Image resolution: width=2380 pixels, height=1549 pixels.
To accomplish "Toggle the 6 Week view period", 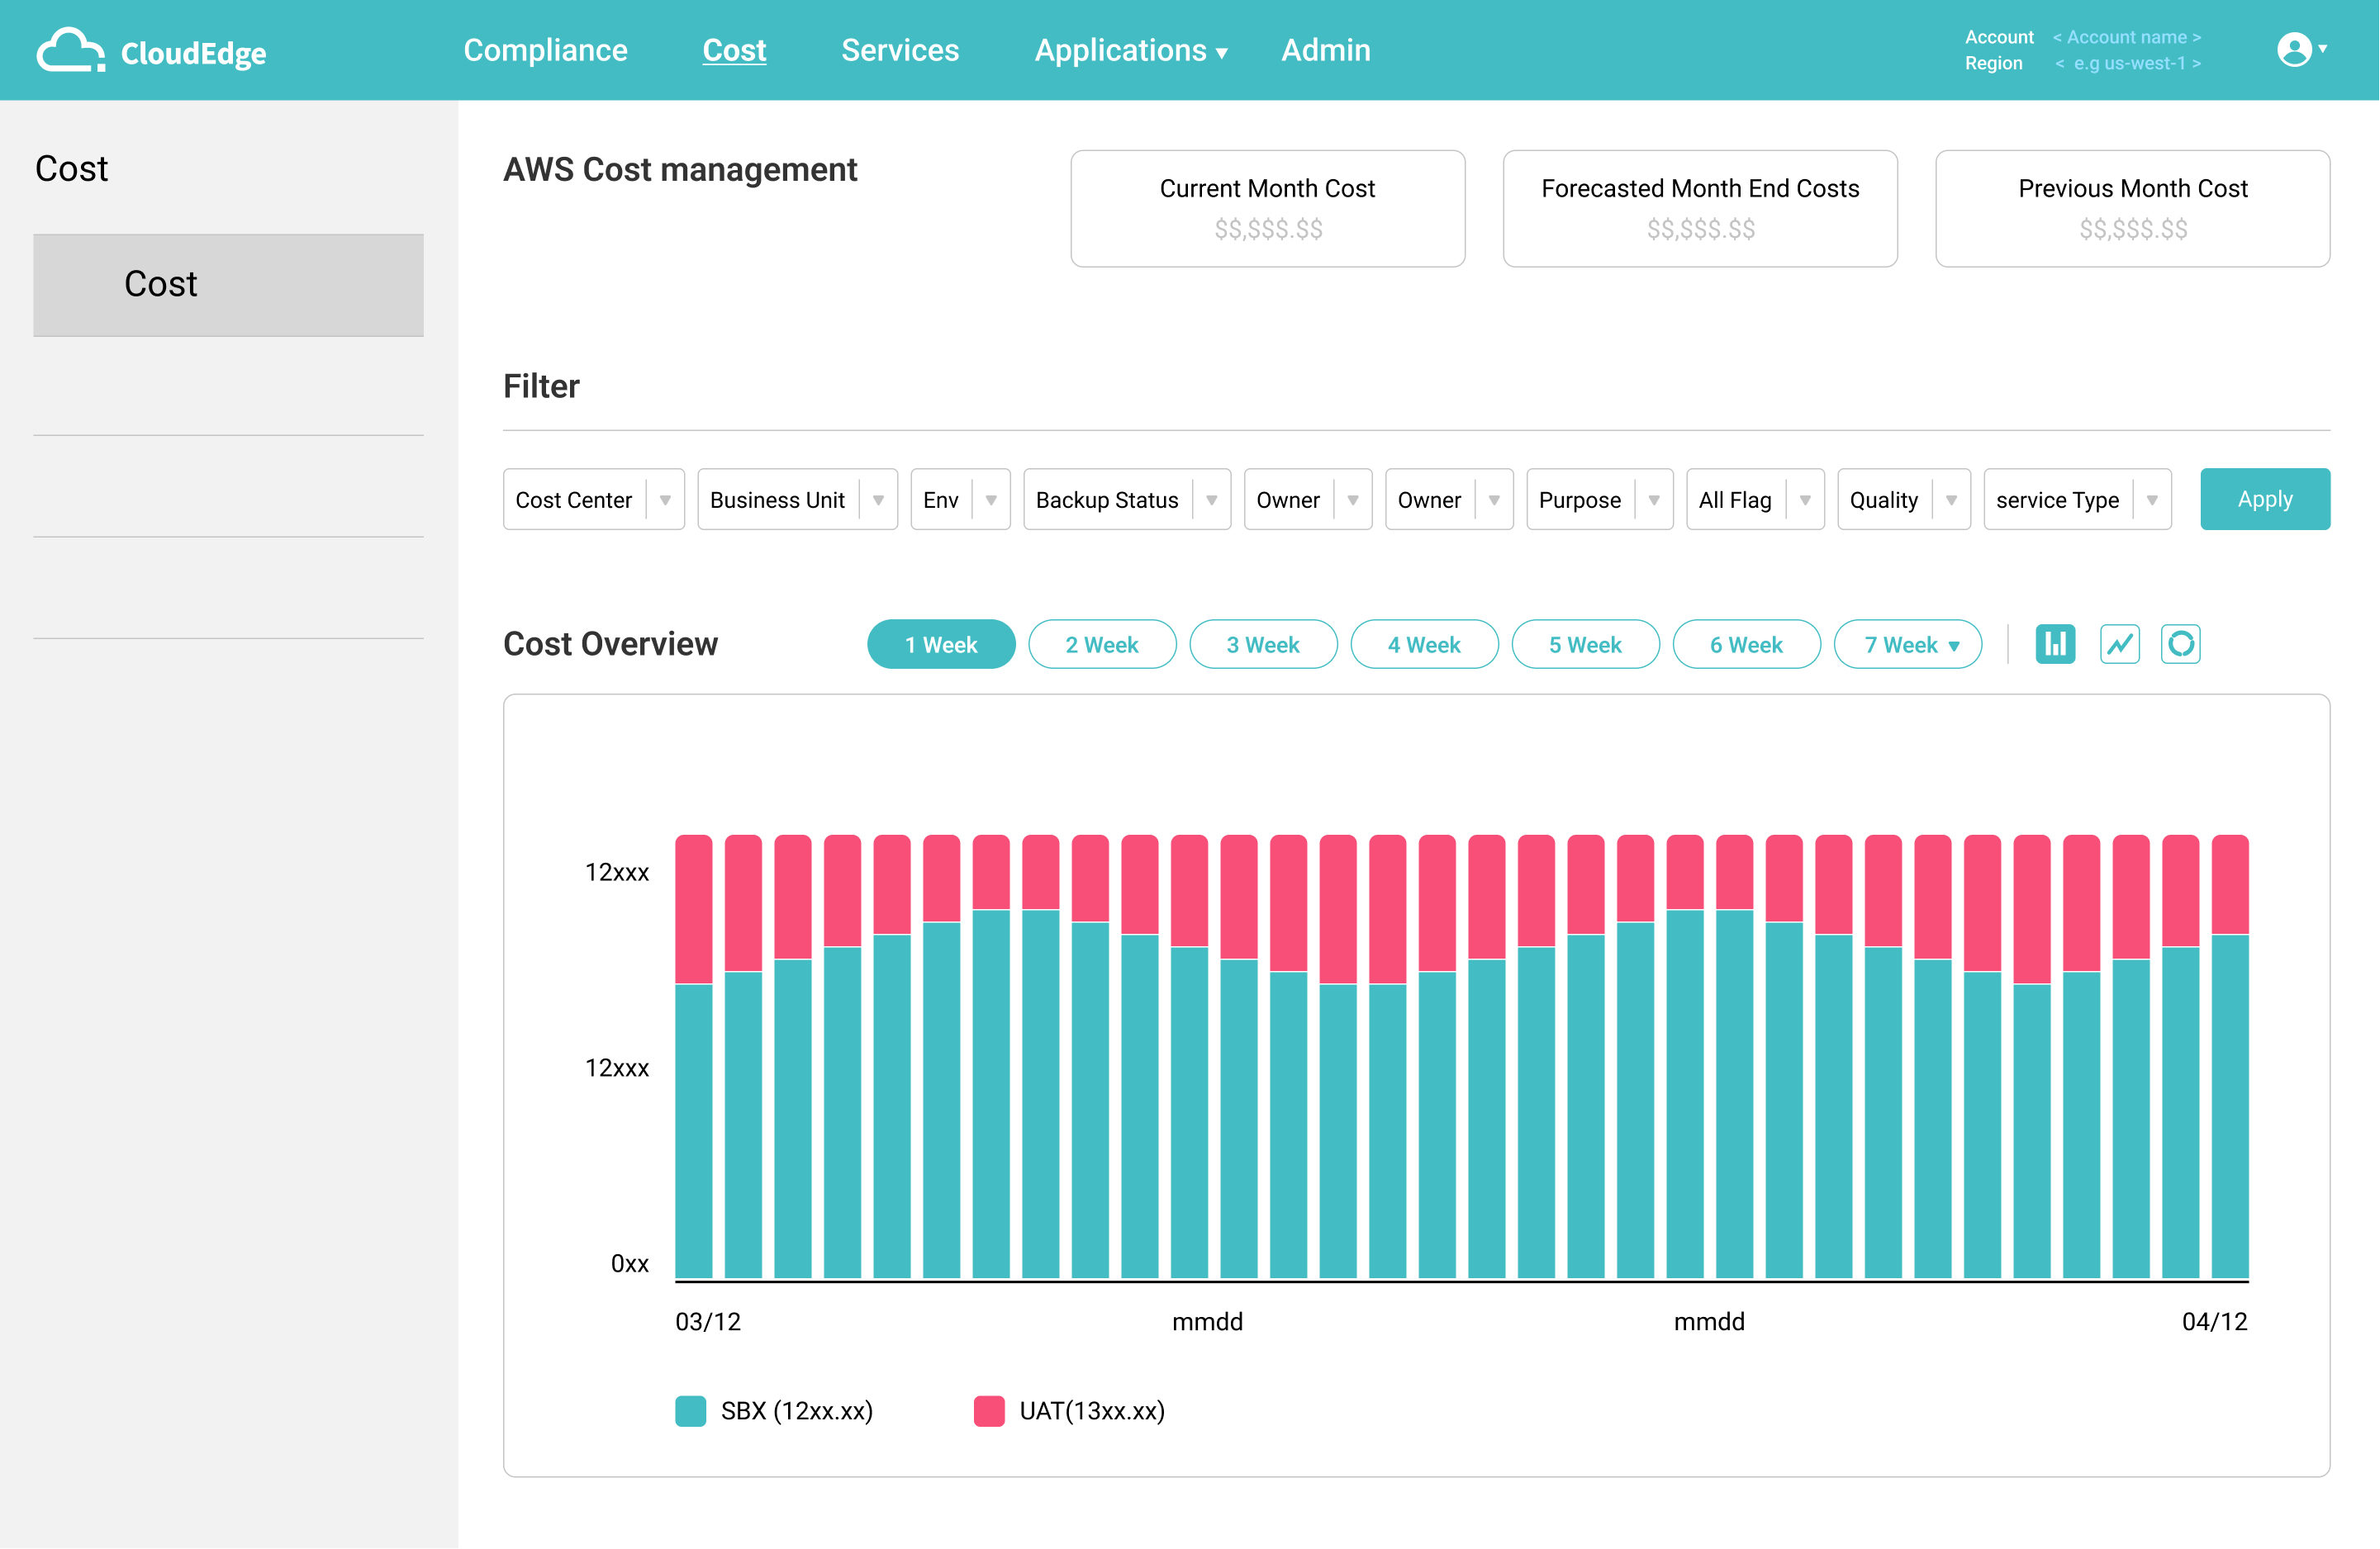I will [1745, 643].
